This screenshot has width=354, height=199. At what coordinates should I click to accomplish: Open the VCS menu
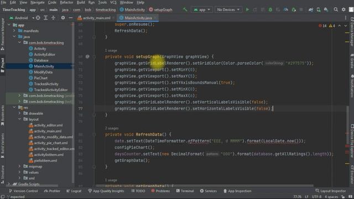point(113,2)
